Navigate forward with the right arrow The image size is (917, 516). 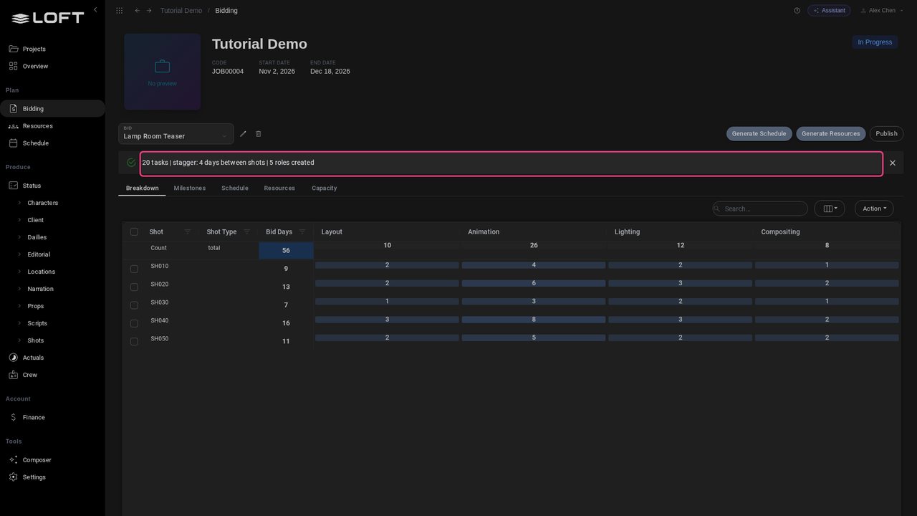pos(149,11)
